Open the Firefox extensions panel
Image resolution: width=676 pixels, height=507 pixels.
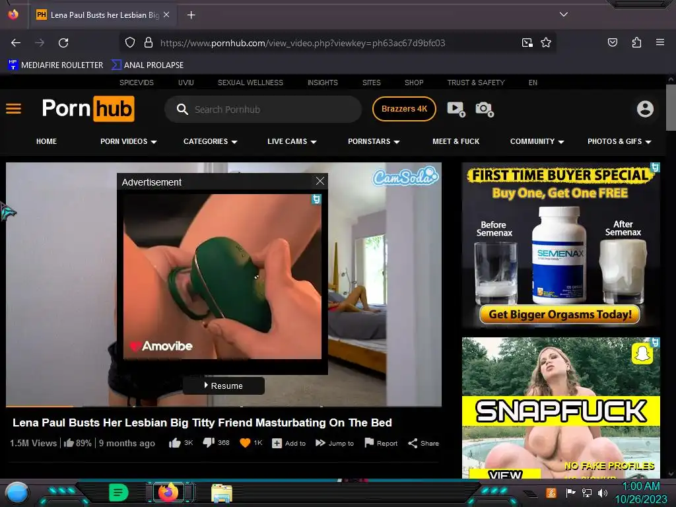pyautogui.click(x=636, y=43)
